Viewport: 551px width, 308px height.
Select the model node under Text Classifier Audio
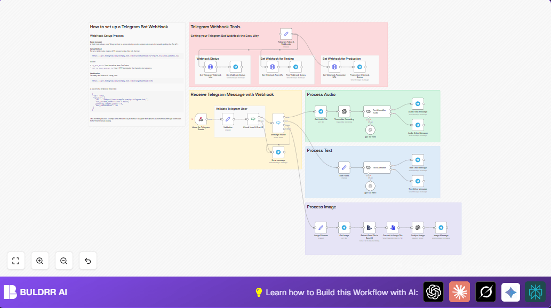coord(370,130)
